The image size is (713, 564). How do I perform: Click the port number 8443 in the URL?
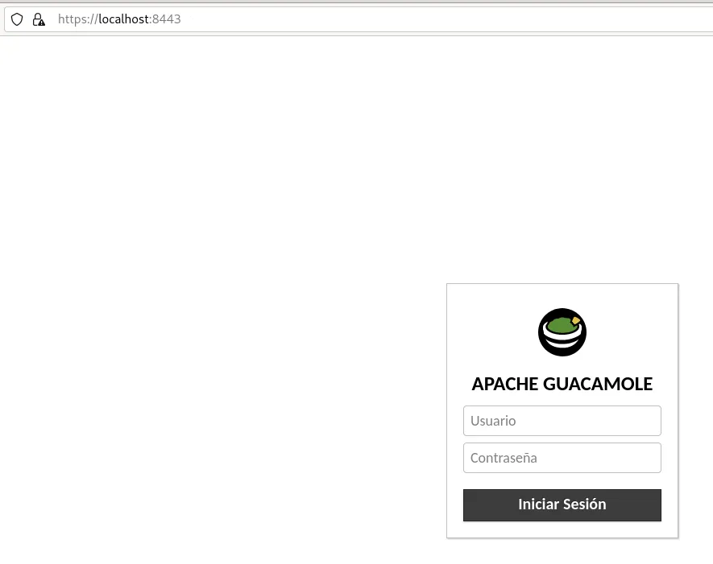click(x=167, y=19)
